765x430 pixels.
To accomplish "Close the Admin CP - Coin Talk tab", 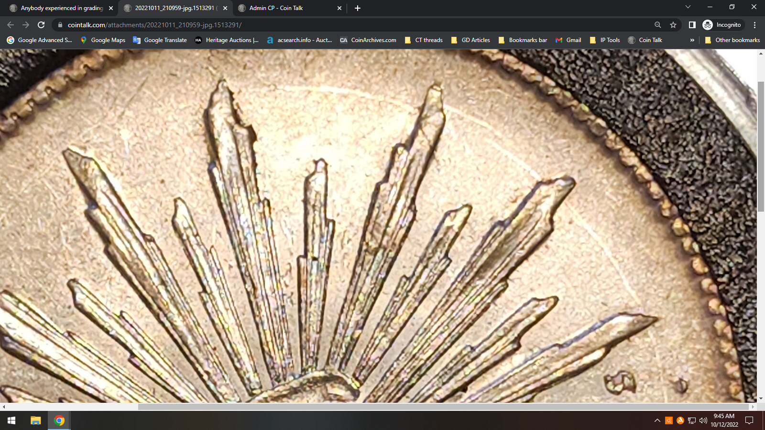I will [x=339, y=8].
